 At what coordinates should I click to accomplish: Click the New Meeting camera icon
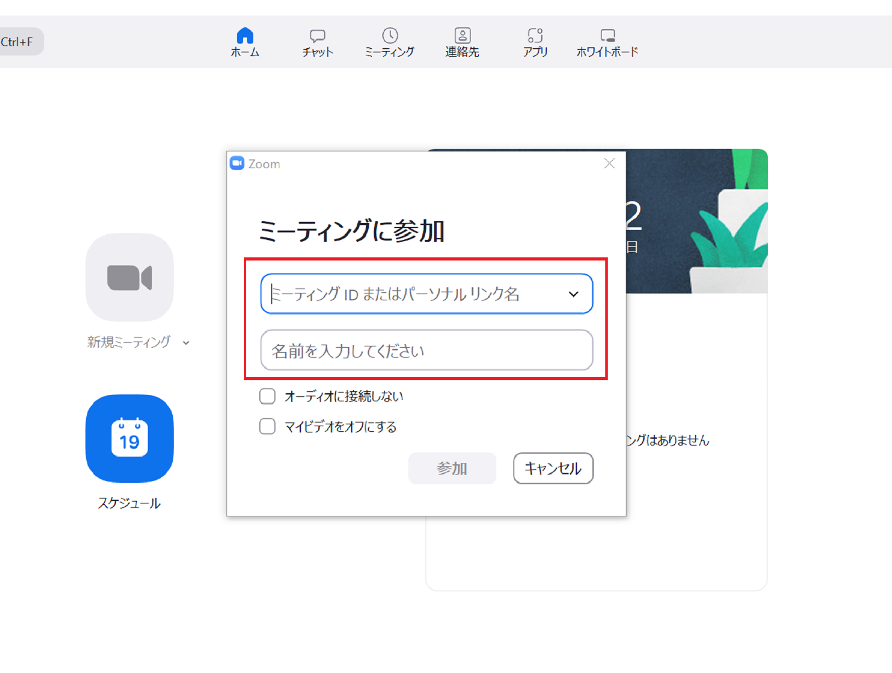[130, 277]
